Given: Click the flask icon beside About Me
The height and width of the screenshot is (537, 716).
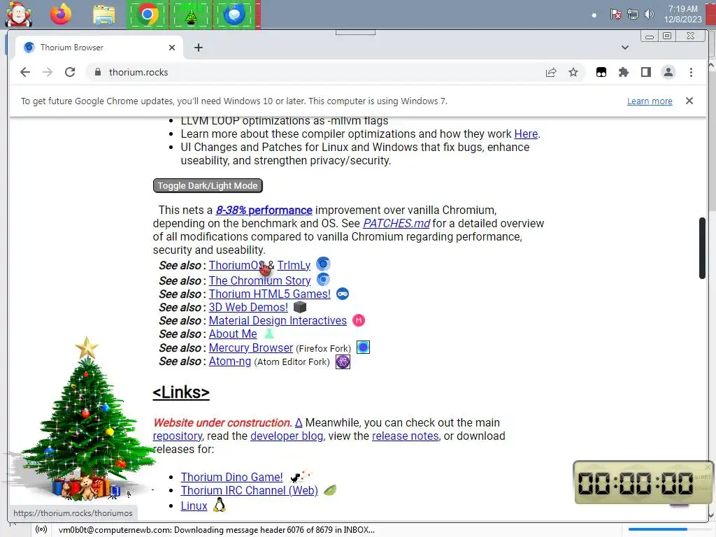Looking at the screenshot, I should click(x=269, y=334).
